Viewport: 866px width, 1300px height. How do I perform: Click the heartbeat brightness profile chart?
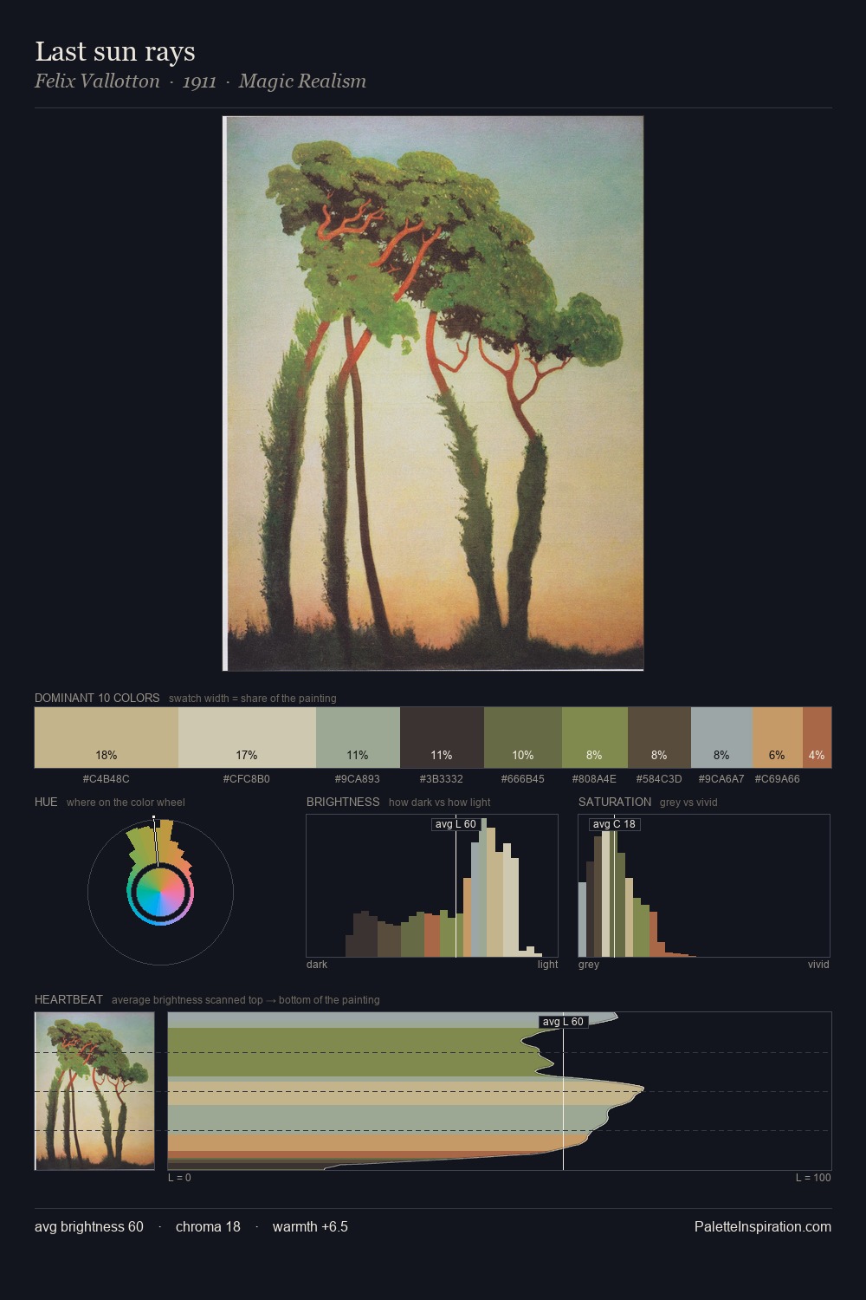pos(500,1091)
